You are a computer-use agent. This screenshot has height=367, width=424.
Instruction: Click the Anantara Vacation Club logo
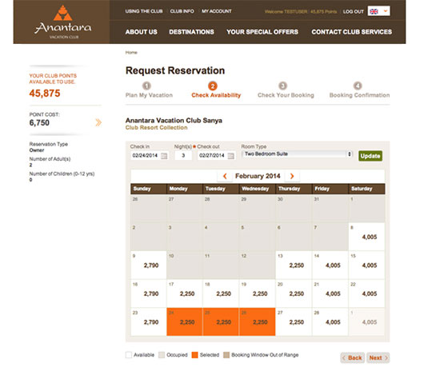[x=63, y=22]
